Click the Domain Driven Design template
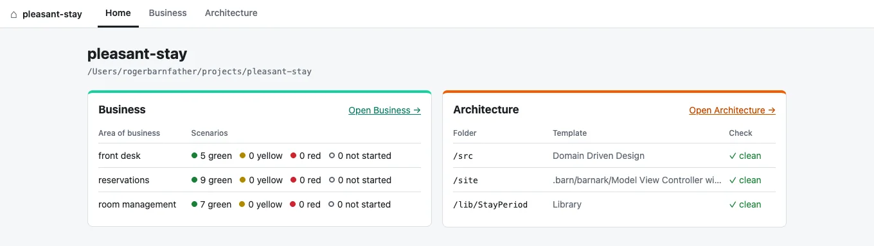Screen dimensions: 874x246 598,156
